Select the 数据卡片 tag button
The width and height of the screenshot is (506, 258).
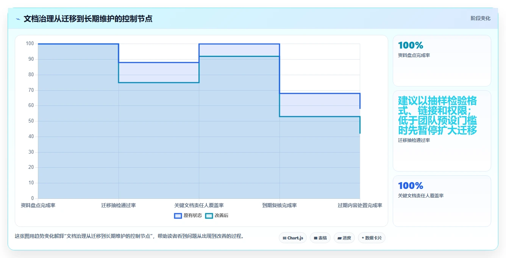click(x=372, y=238)
